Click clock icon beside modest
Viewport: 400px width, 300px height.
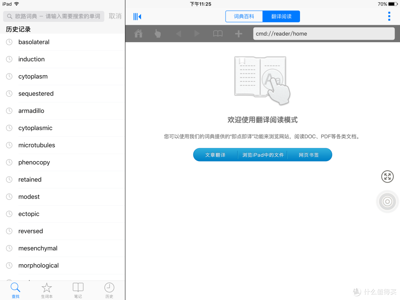tap(9, 197)
